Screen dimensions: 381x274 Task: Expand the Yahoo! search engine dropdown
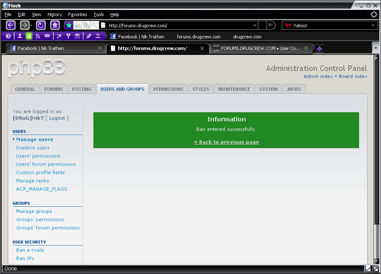(373, 25)
